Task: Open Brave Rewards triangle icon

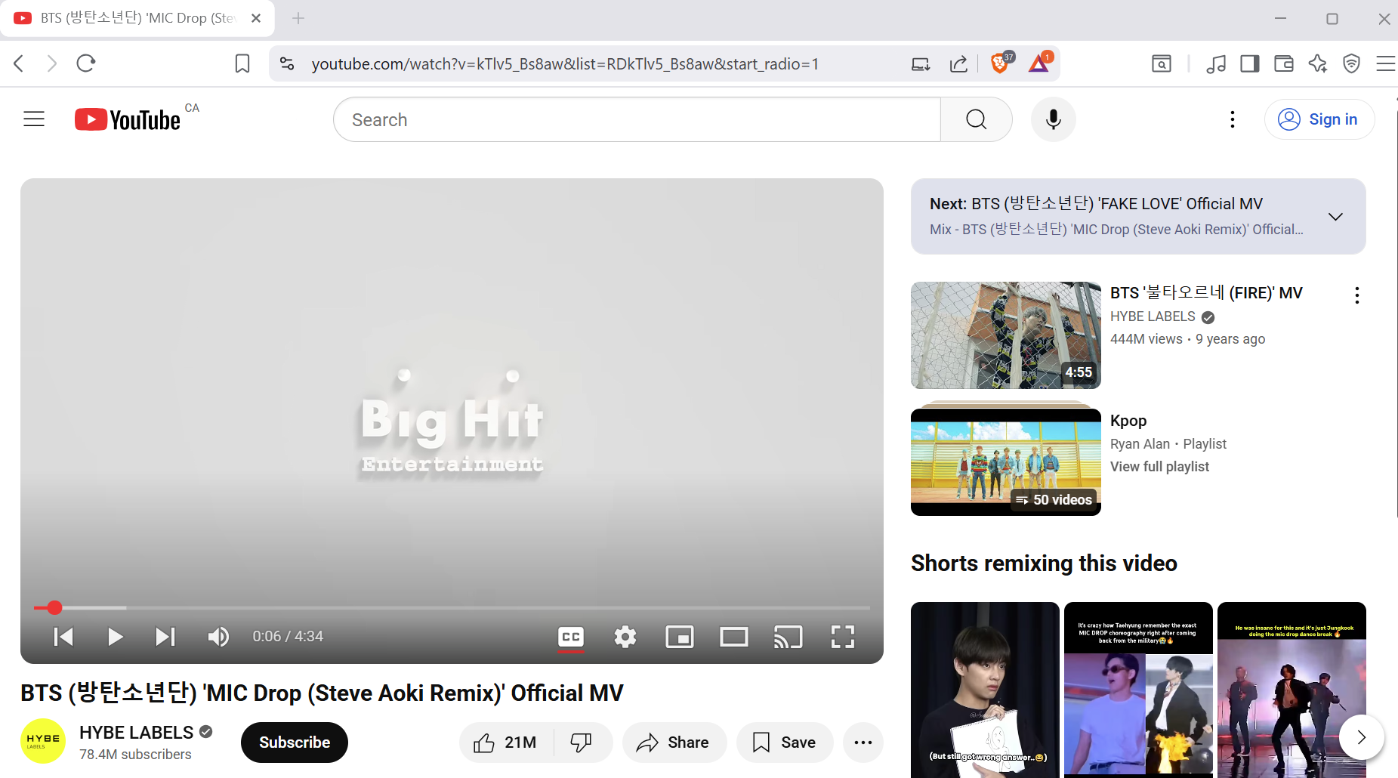Action: pyautogui.click(x=1040, y=63)
